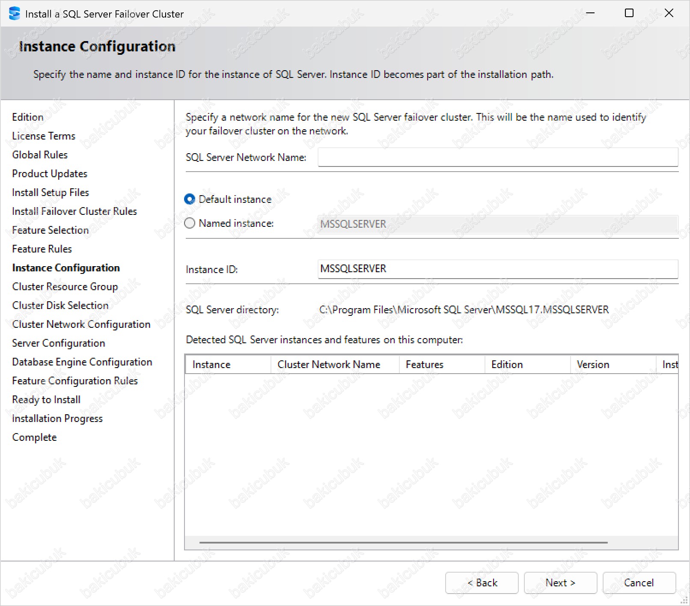
Task: Click the horizontal scrollbar in instances table
Action: (403, 543)
